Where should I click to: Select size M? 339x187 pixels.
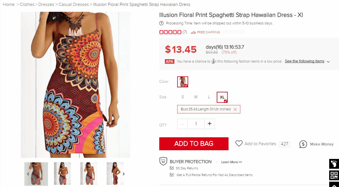click(x=196, y=97)
